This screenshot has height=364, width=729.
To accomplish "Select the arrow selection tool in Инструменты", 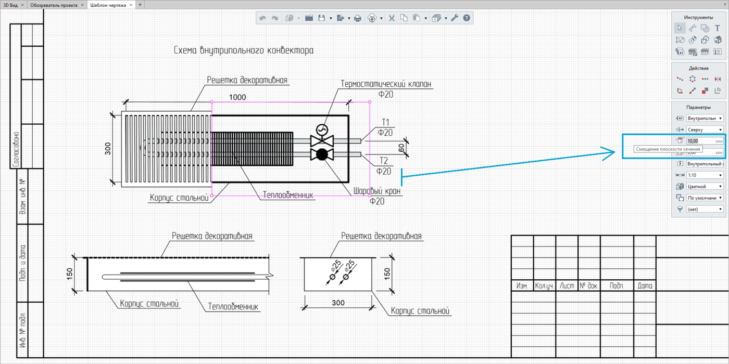I will pyautogui.click(x=680, y=28).
